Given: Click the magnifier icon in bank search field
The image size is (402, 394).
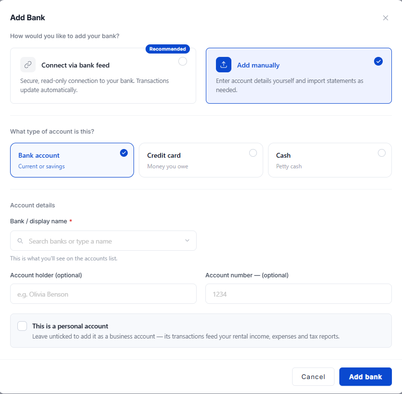Looking at the screenshot, I should pos(20,241).
